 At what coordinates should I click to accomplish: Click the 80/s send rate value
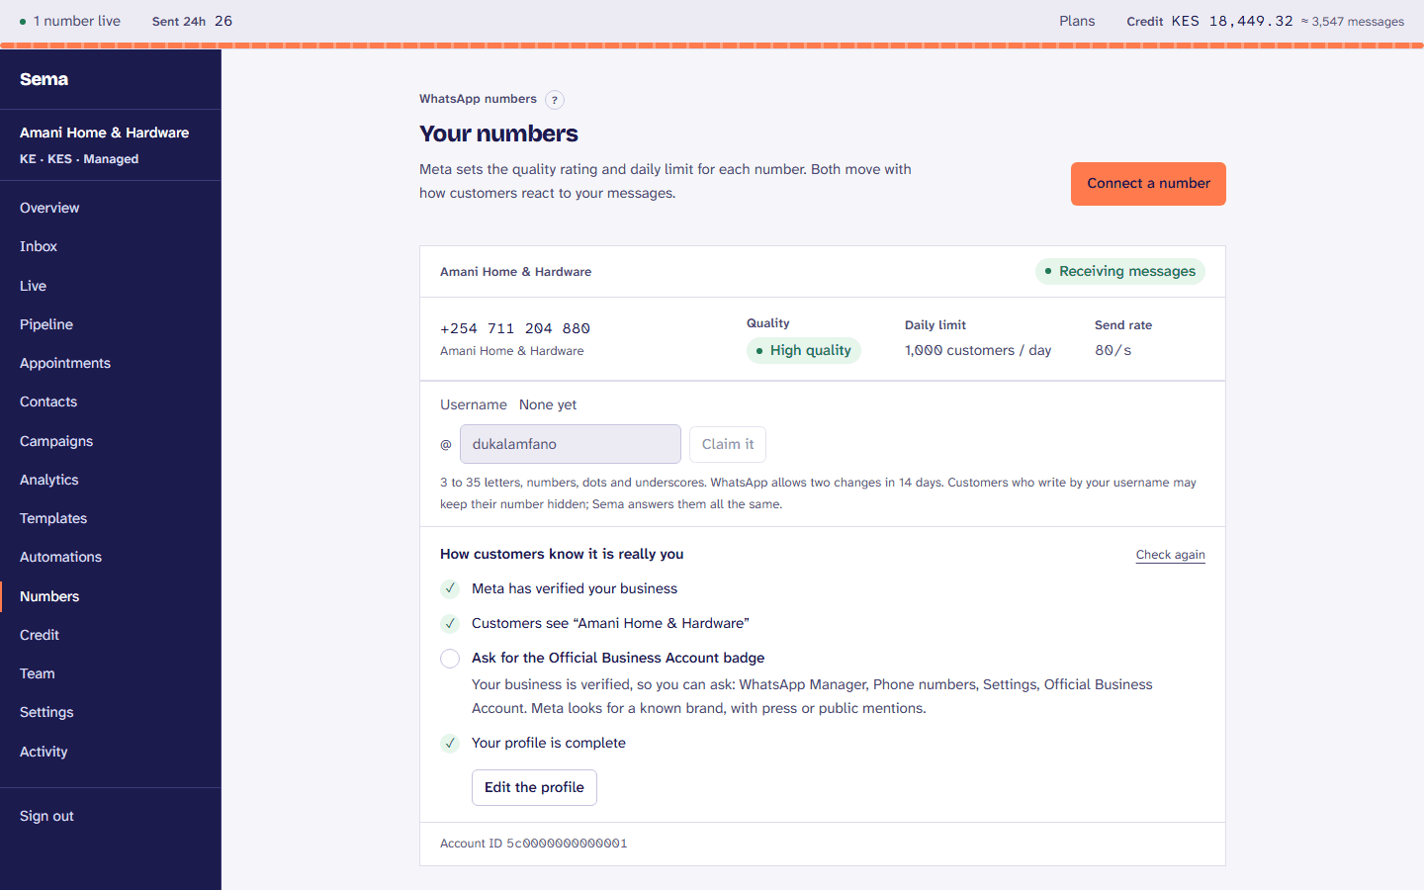pyautogui.click(x=1112, y=350)
